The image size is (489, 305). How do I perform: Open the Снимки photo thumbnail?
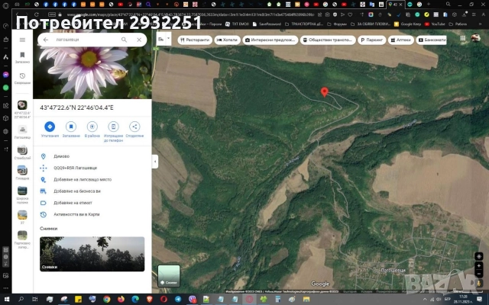pos(92,254)
